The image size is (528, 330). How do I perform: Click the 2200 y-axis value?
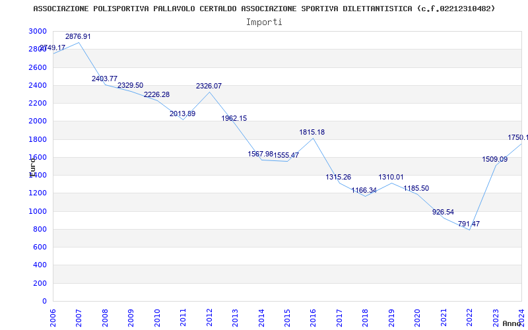(x=38, y=103)
